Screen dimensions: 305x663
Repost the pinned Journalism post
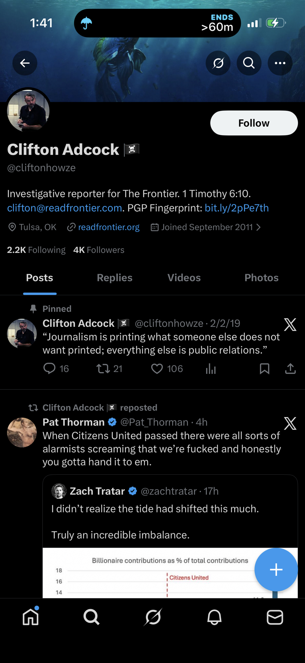coord(103,369)
